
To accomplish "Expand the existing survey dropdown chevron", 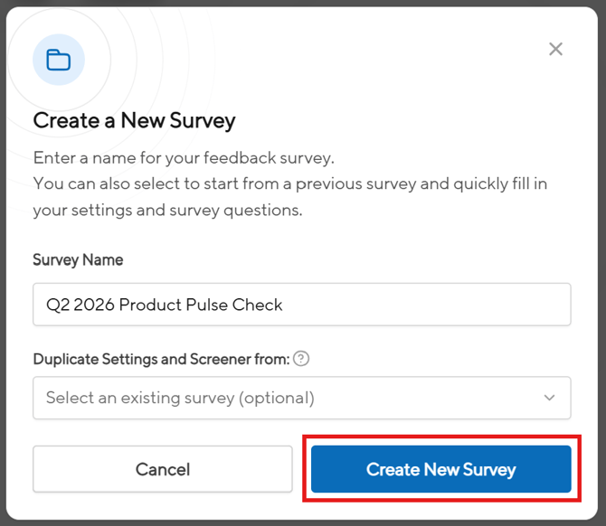I will 549,398.
